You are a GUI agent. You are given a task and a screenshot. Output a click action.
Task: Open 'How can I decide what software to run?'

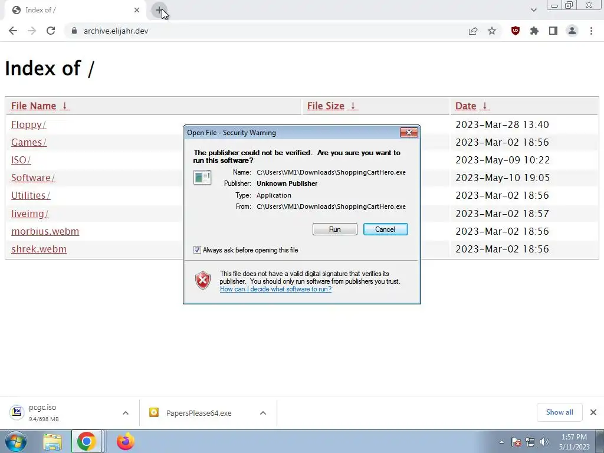[275, 289]
